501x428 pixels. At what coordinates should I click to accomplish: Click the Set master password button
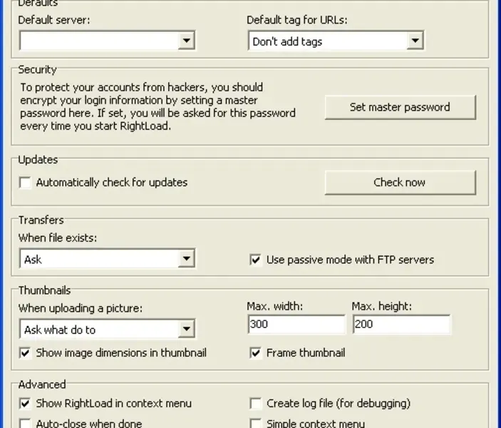[401, 107]
